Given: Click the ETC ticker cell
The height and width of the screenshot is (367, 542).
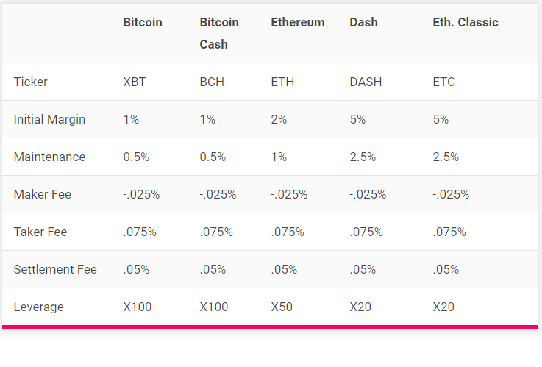Looking at the screenshot, I should pos(444,82).
